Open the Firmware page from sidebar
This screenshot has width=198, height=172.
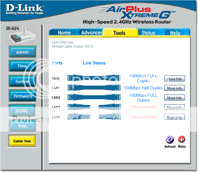pos(22,96)
